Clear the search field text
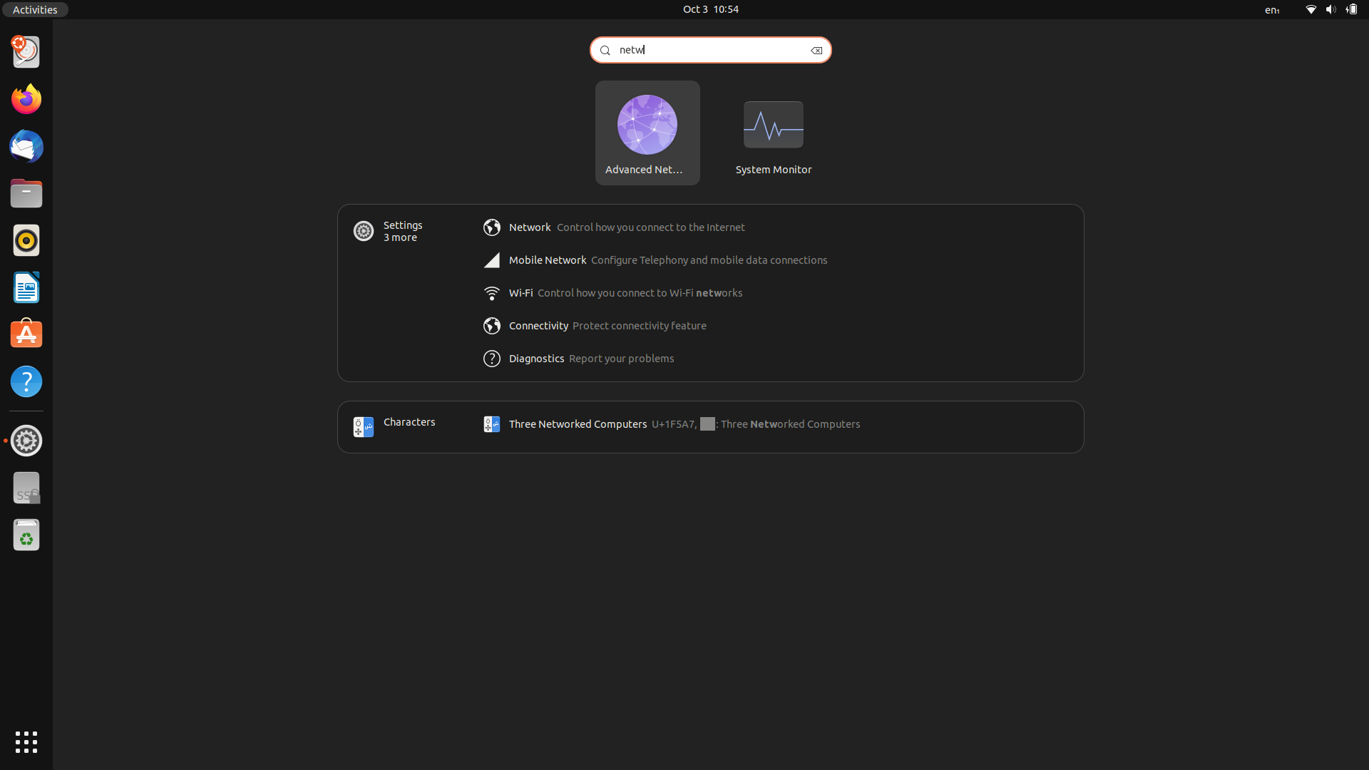This screenshot has width=1369, height=770. (816, 51)
